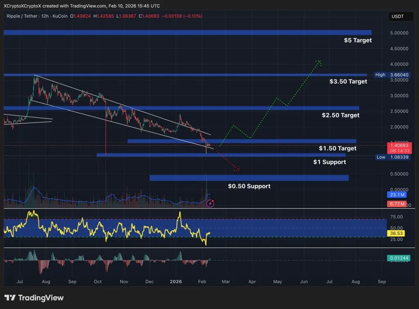Click the 2.50000 price level on right axis
This screenshot has width=419, height=309.
click(399, 111)
